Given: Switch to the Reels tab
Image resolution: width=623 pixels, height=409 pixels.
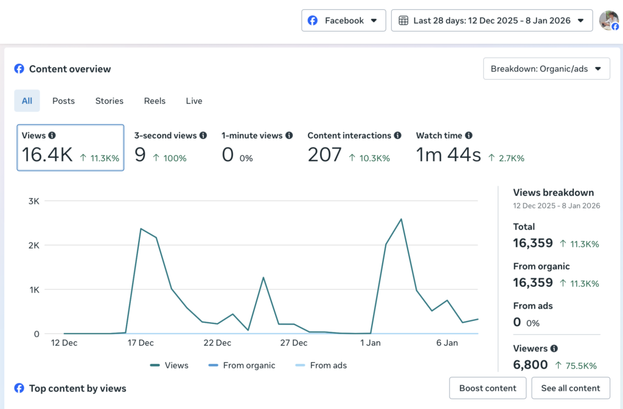Looking at the screenshot, I should point(154,100).
